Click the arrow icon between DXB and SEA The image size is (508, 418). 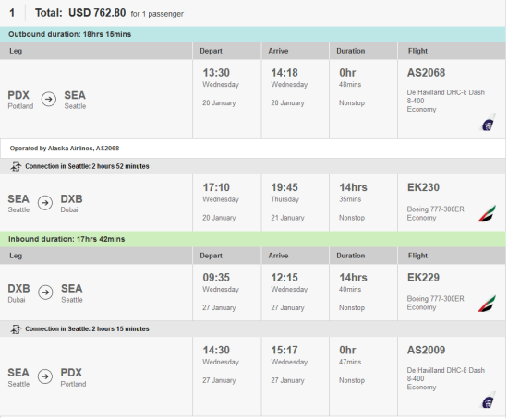(45, 293)
